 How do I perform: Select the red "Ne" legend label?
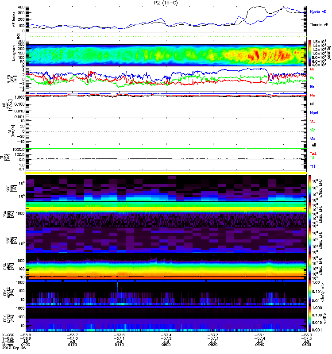coord(313,95)
